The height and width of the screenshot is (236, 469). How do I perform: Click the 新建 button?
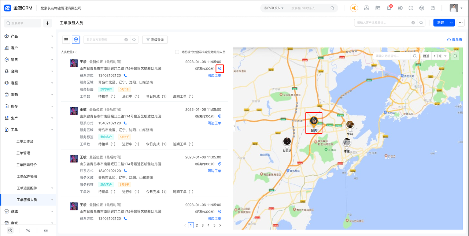[441, 23]
